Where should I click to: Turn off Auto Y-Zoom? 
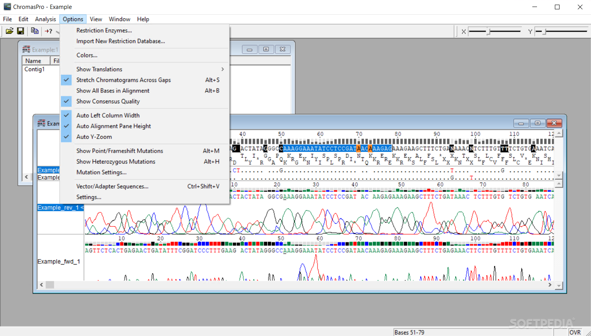coord(145,137)
